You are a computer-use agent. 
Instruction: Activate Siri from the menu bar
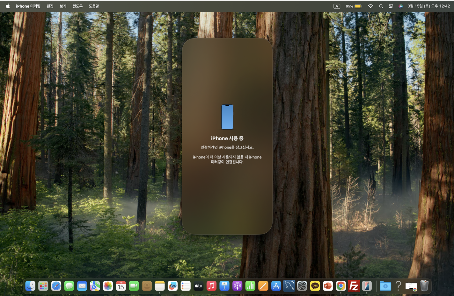tap(400, 6)
